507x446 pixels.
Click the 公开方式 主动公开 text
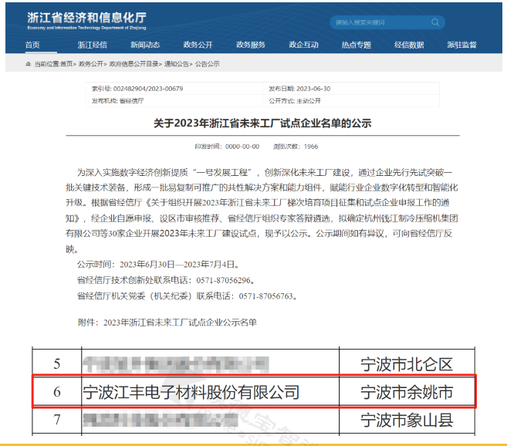click(x=295, y=101)
